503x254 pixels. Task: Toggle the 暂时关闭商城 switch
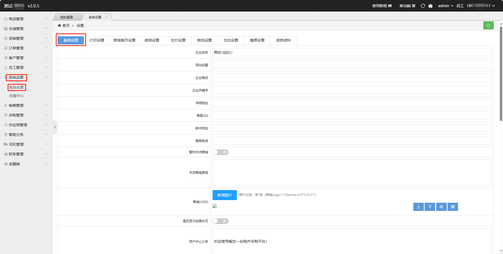220,152
